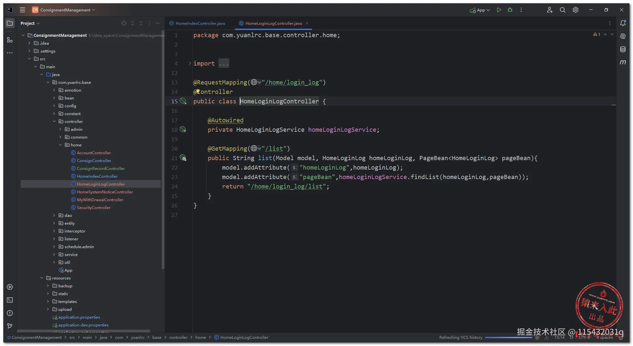This screenshot has width=633, height=346.
Task: Open the /home/login_log/list view link
Action: 286,186
